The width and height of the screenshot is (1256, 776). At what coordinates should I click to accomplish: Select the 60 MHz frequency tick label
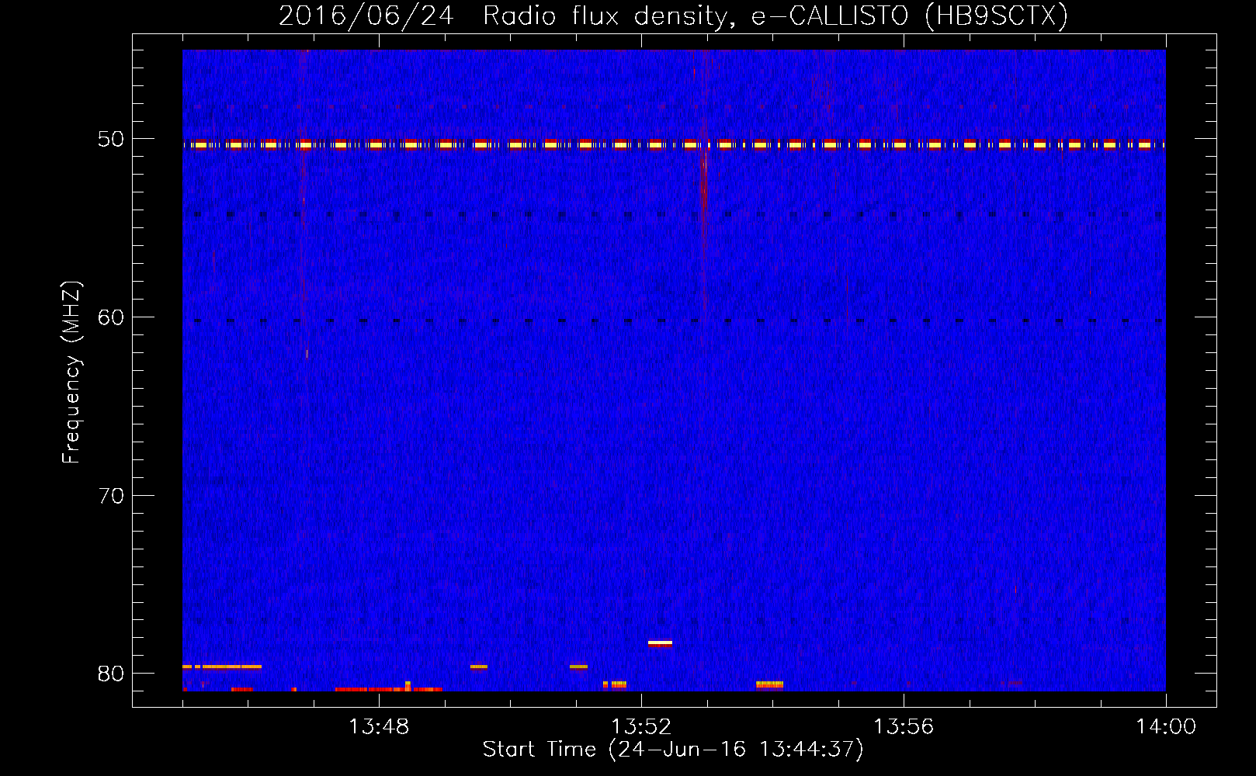click(111, 317)
